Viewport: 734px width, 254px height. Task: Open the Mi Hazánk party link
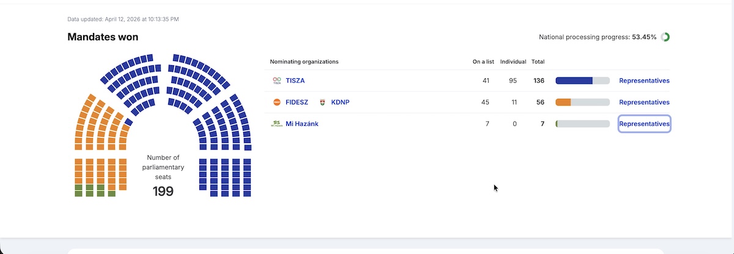tap(302, 124)
